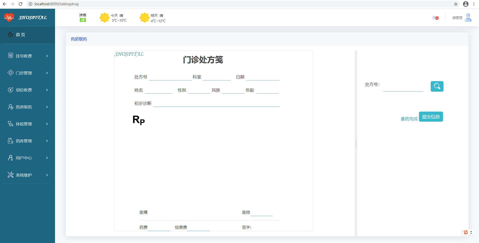Click the prescription search magnifier icon
479x243 pixels.
(436, 86)
